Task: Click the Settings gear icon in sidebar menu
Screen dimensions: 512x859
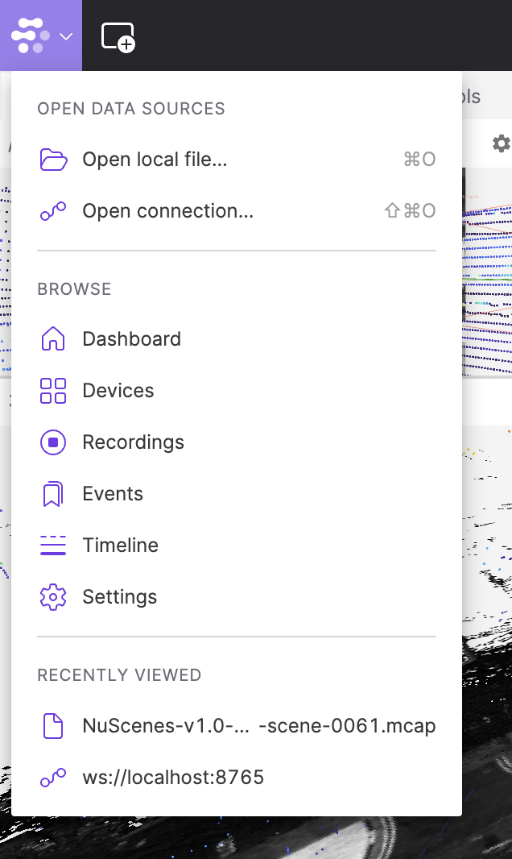Action: click(53, 596)
